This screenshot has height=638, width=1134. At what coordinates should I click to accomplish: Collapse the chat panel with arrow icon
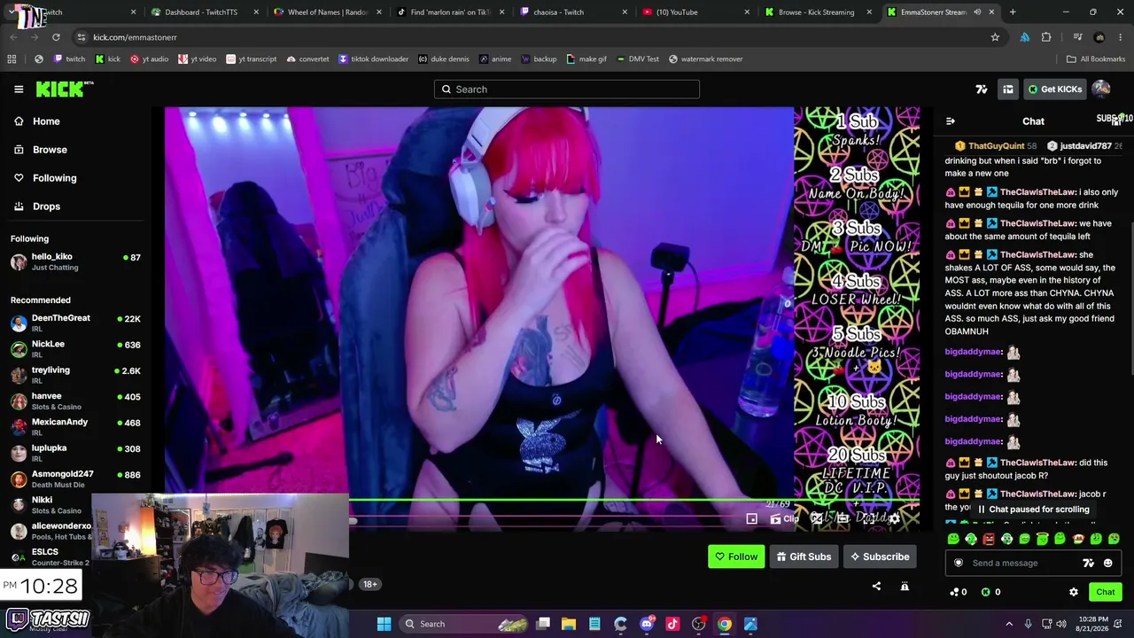tap(951, 121)
